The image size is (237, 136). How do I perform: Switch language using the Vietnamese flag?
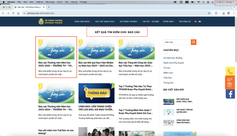click(195, 22)
